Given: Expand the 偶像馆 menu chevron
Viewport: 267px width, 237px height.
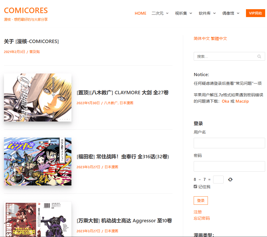Looking at the screenshot, I should point(238,13).
